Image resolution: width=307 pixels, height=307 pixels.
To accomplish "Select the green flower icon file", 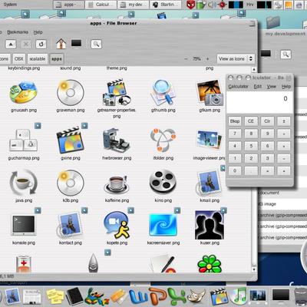I will [210, 264].
